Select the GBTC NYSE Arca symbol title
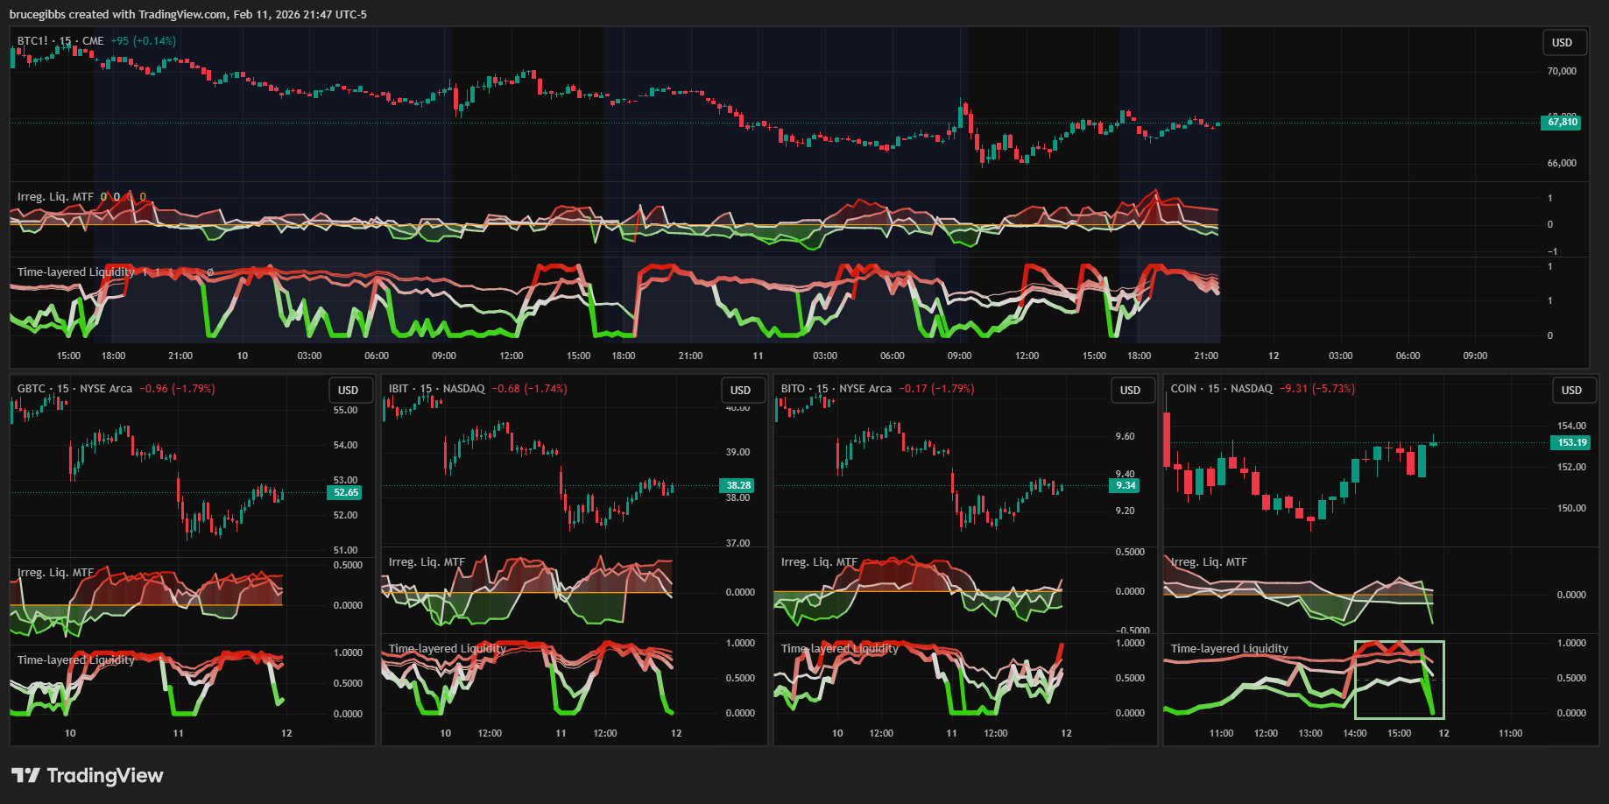This screenshot has width=1609, height=804. click(x=74, y=389)
